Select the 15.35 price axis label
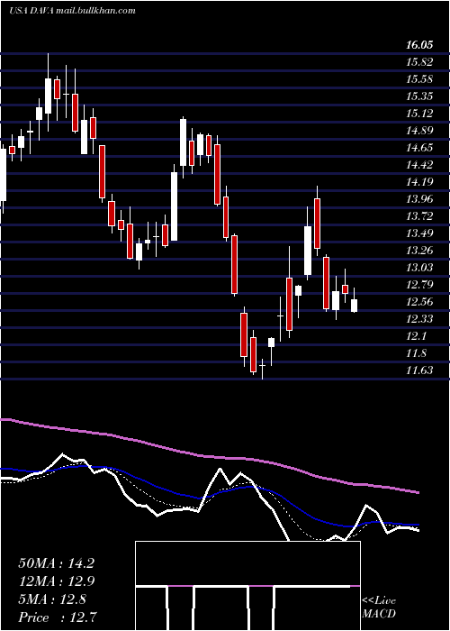Screen dimensions: 450x631 419,96
